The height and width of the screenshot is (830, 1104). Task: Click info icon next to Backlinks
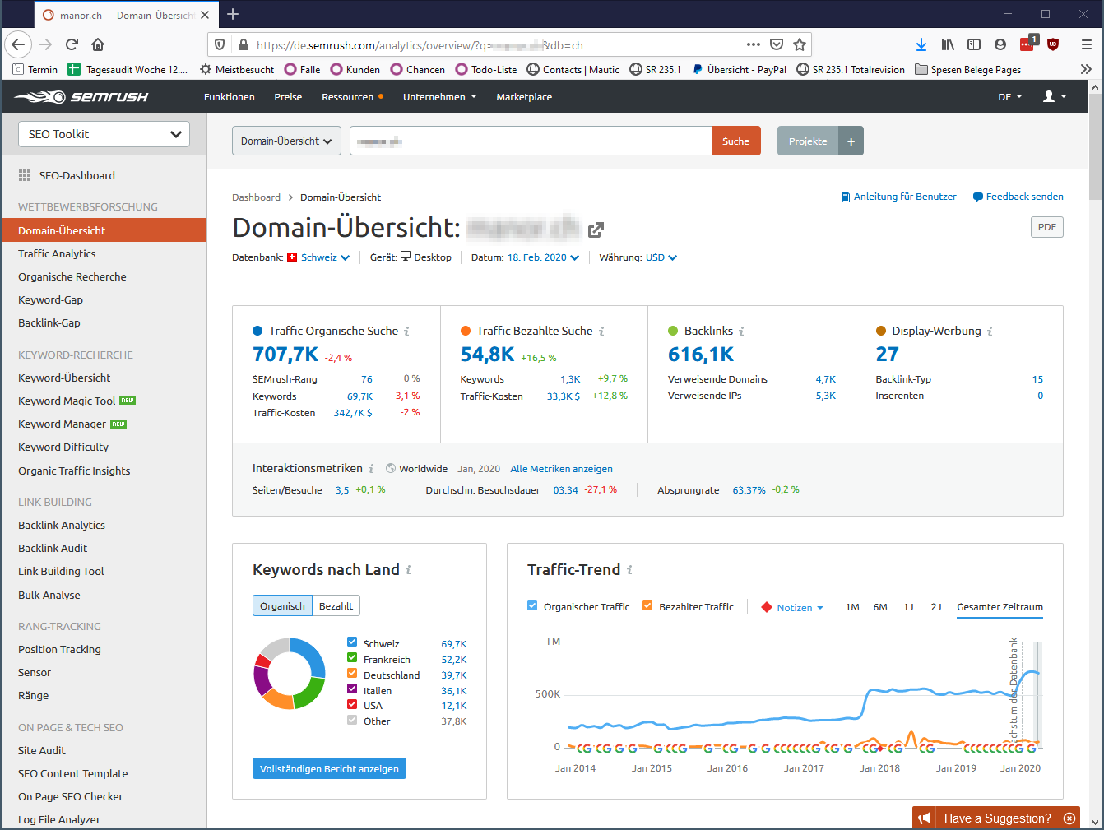[x=741, y=332]
